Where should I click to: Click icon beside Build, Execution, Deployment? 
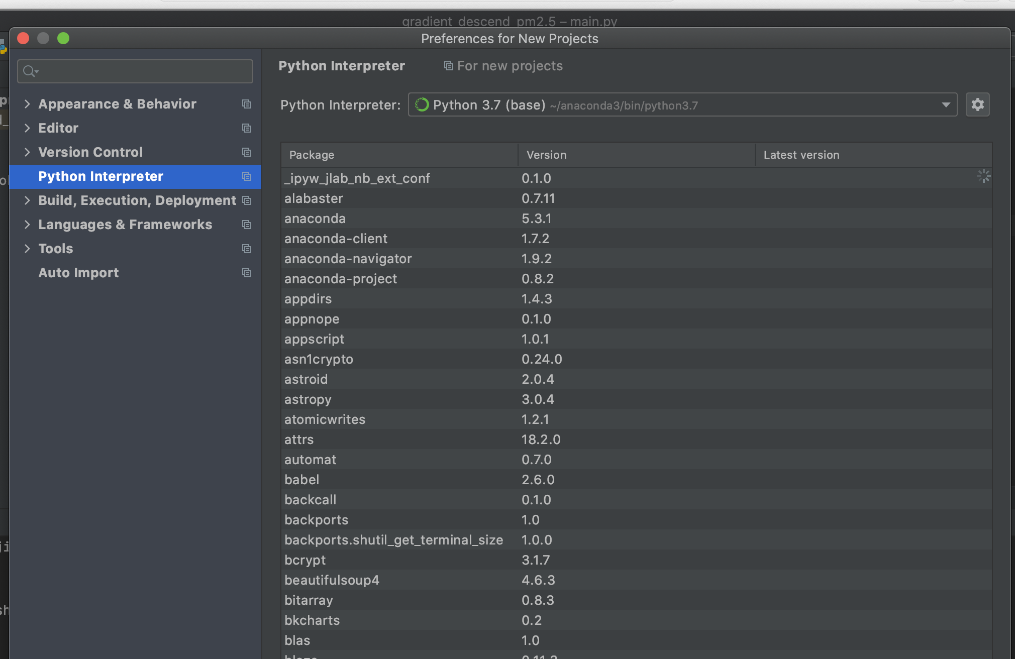(246, 200)
